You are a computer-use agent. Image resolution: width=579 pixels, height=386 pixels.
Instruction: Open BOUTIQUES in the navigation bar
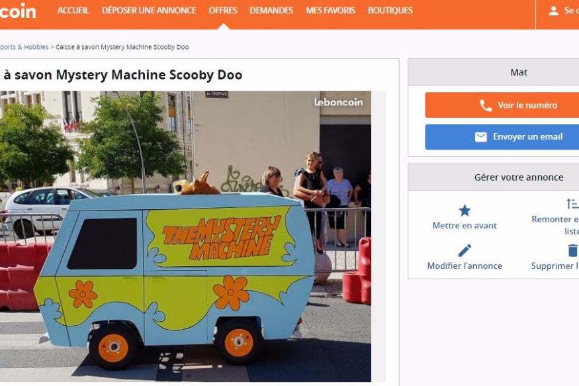[x=390, y=11]
